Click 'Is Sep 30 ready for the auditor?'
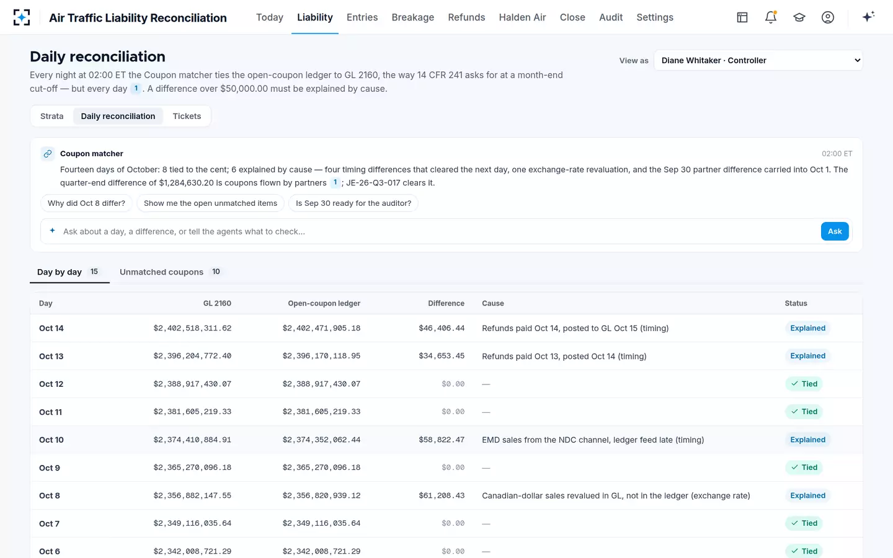Screen dimensions: 893x558 (x=353, y=203)
